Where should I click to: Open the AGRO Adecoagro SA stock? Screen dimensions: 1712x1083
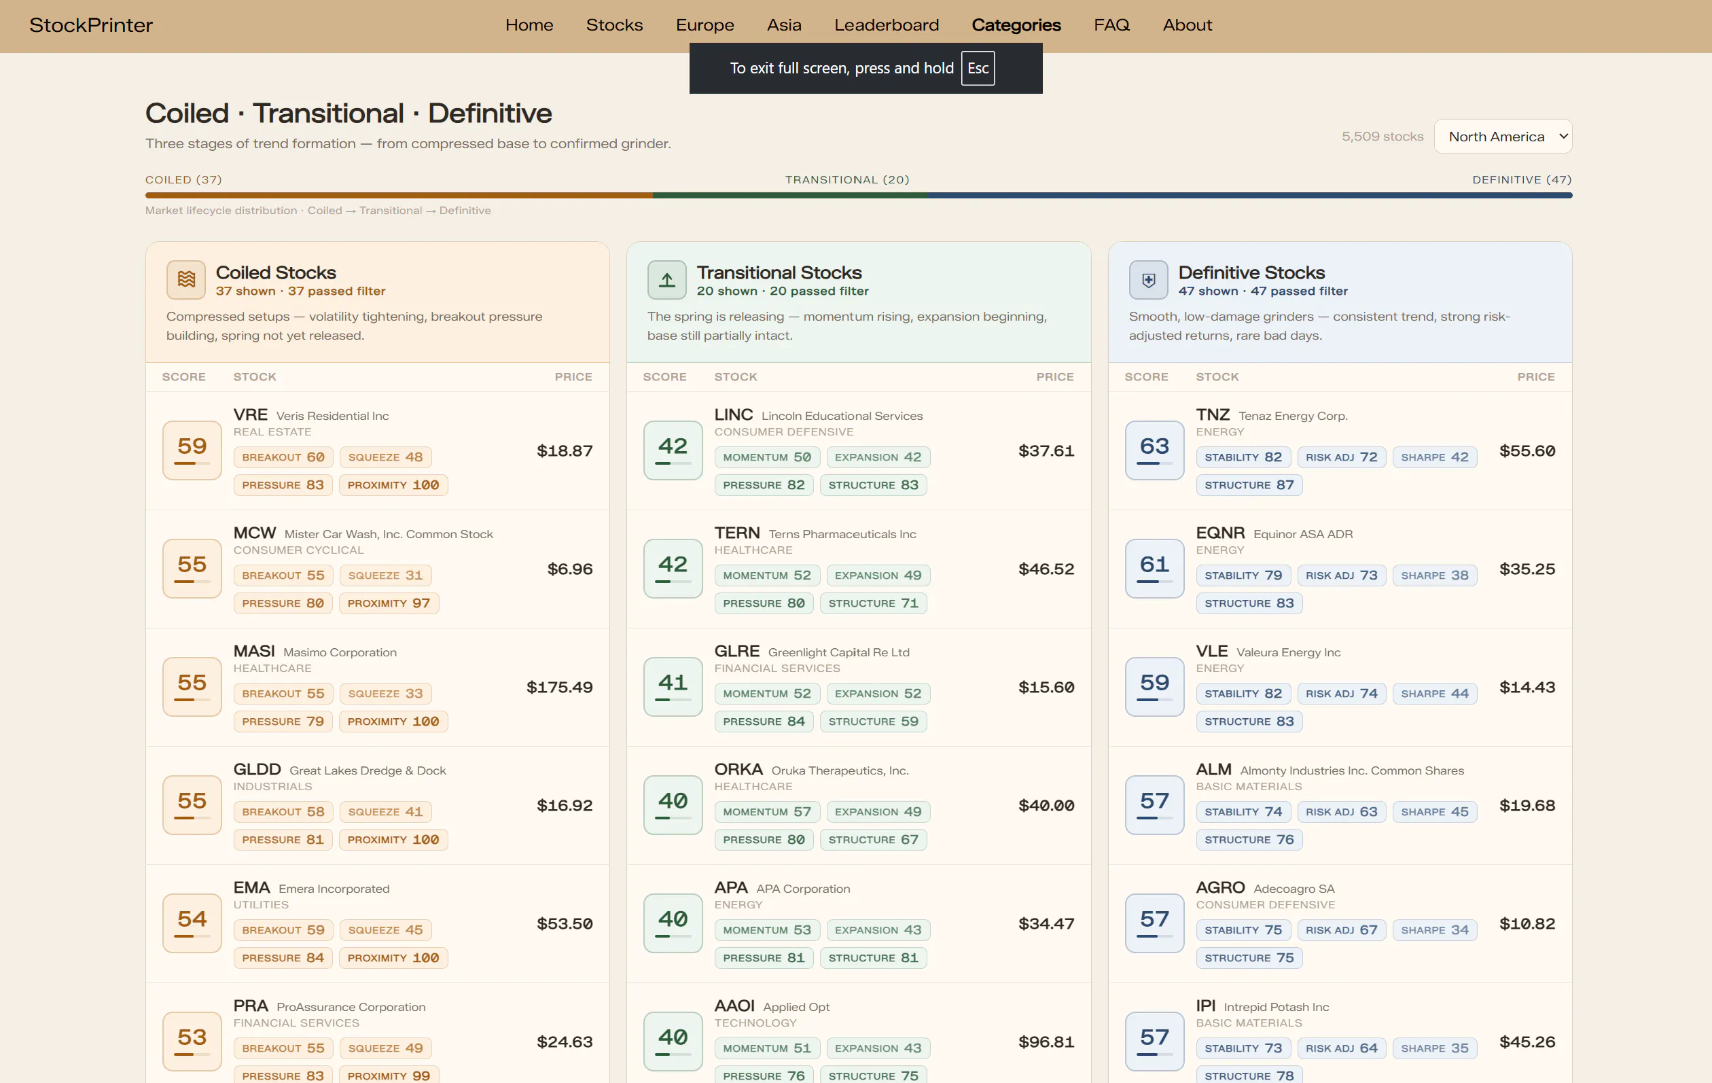[1340, 923]
